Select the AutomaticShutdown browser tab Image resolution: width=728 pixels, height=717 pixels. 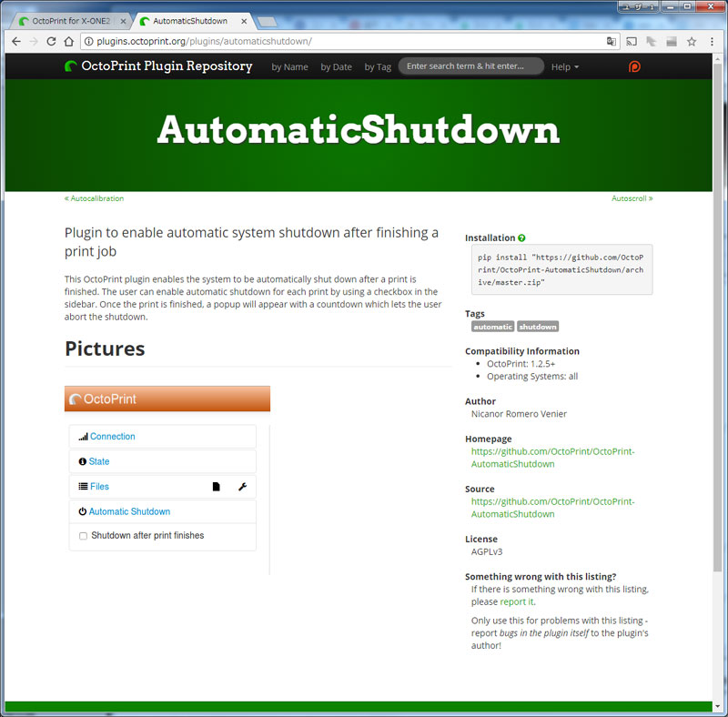[190, 21]
